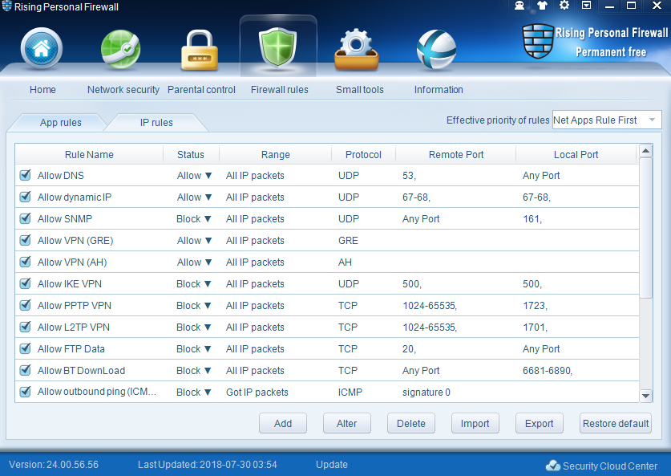
Task: Open the Effective priority of rules dropdown
Action: point(607,120)
